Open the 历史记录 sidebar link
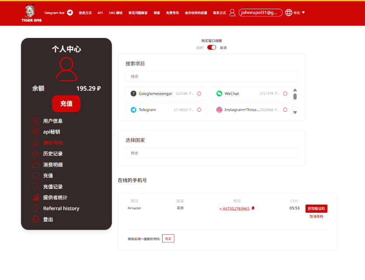This screenshot has width=365, height=280. [53, 154]
